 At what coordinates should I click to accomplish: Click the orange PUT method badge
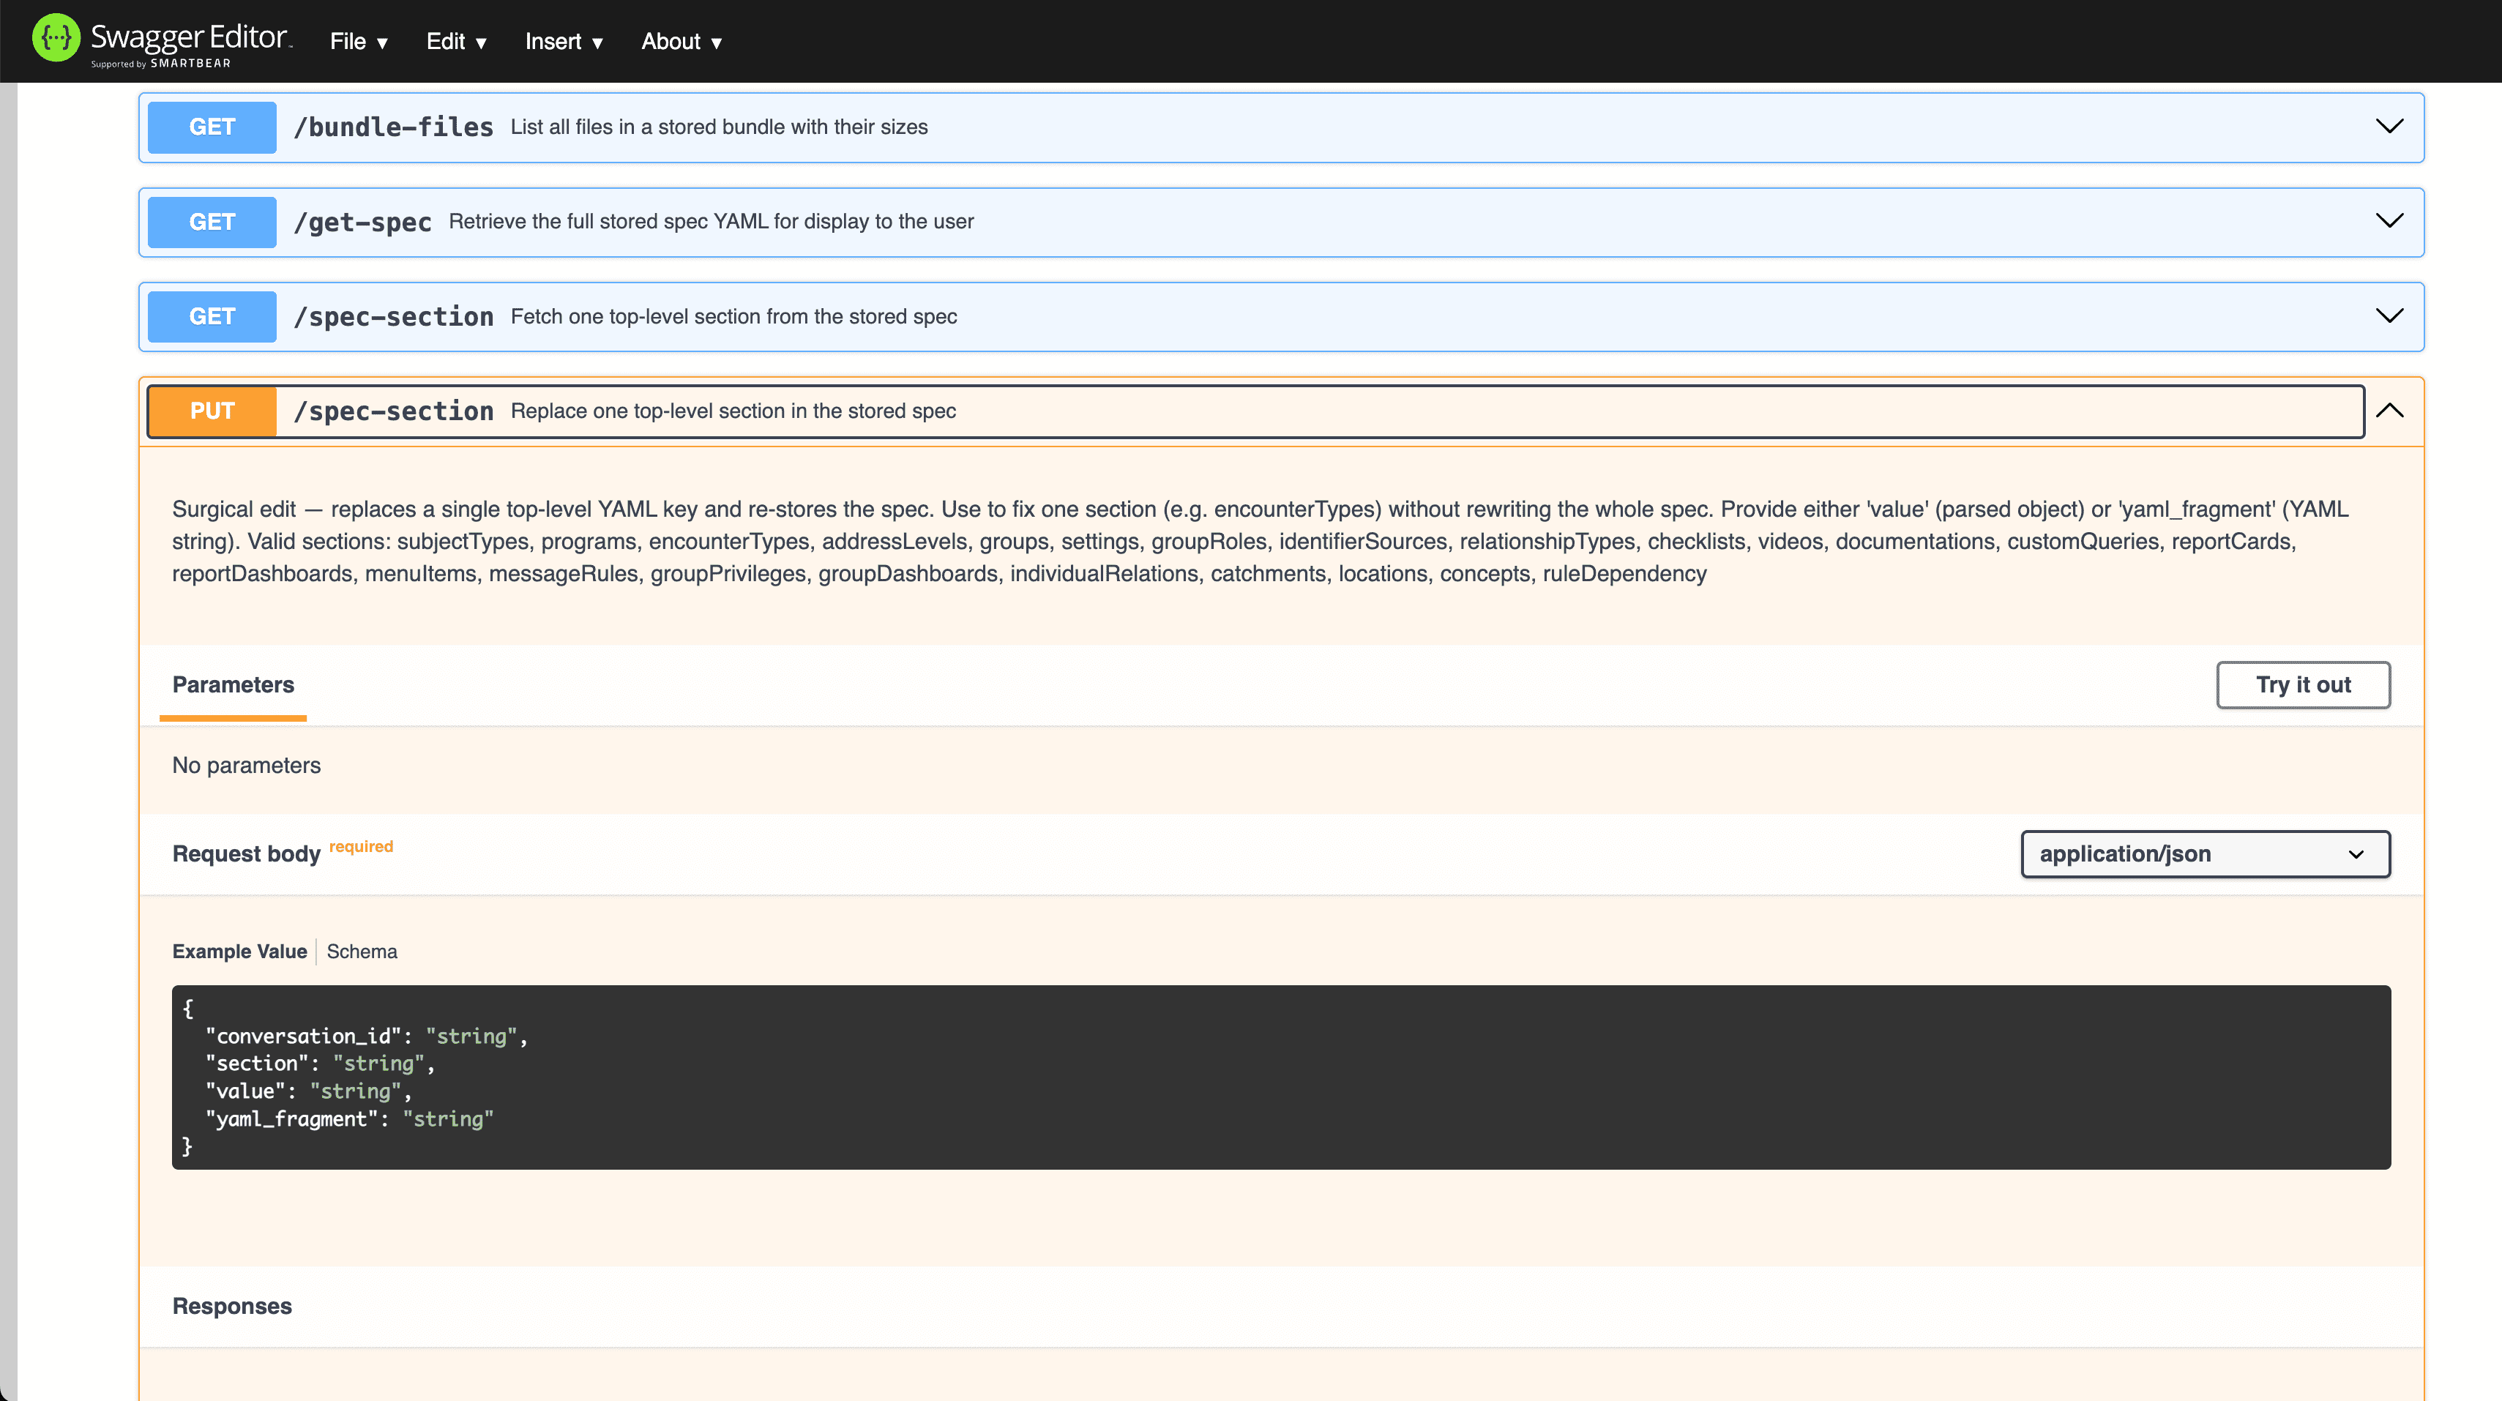click(212, 411)
